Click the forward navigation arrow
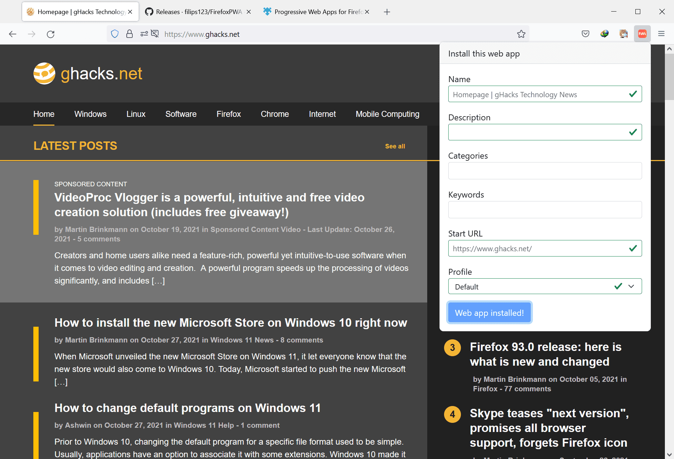674x459 pixels. coord(32,34)
